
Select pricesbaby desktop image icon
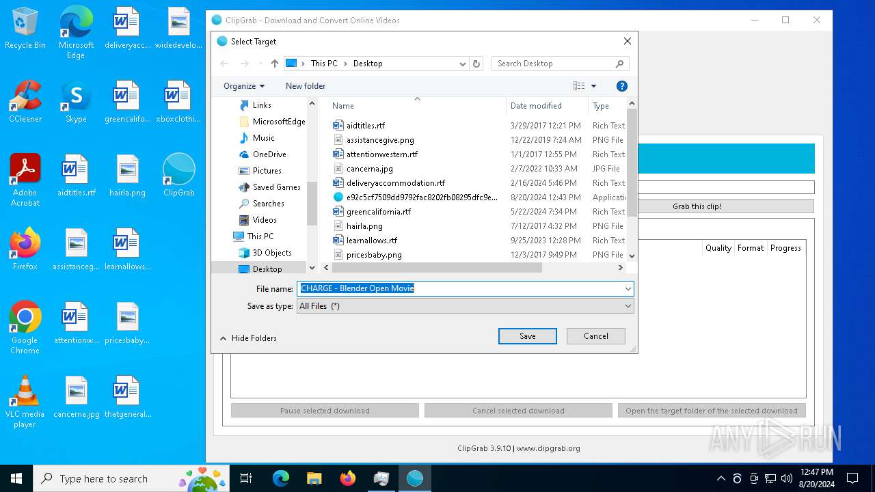(127, 323)
